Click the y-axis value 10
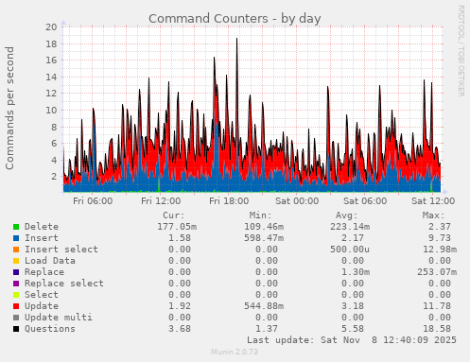 point(51,111)
